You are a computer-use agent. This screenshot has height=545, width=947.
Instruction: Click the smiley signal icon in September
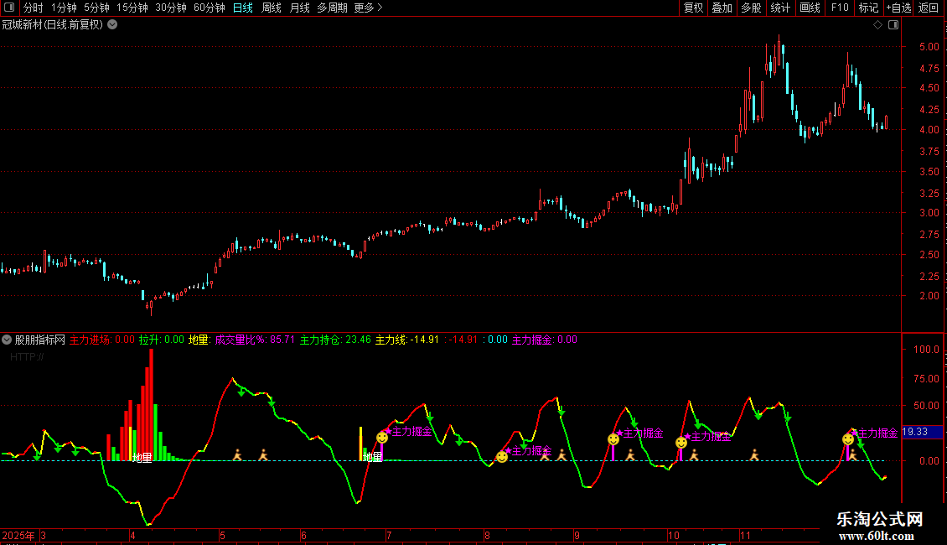[613, 439]
